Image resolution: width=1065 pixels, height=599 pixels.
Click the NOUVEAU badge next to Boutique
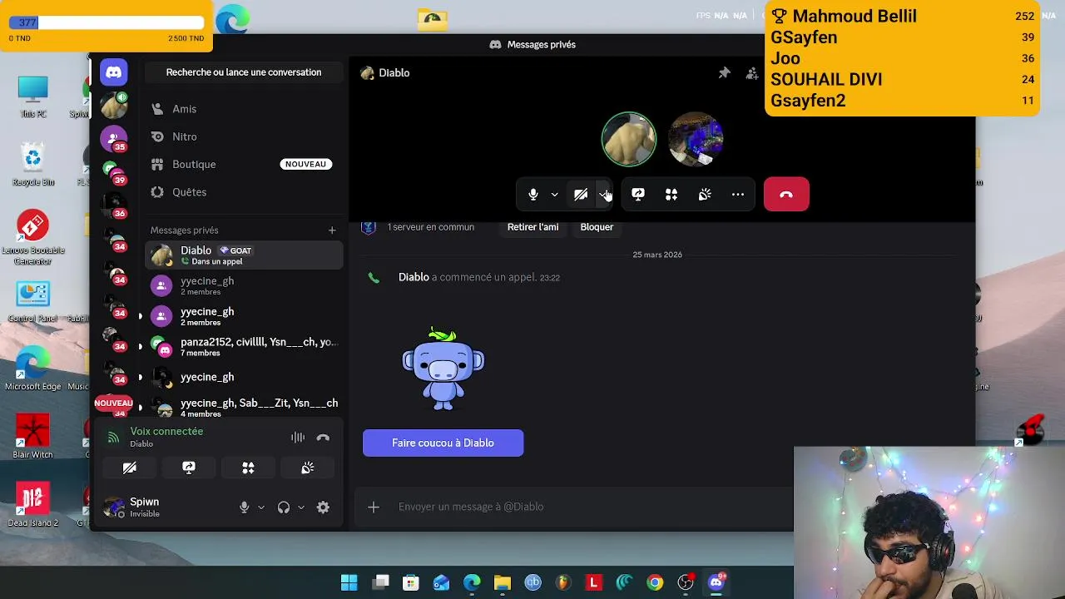coord(305,164)
